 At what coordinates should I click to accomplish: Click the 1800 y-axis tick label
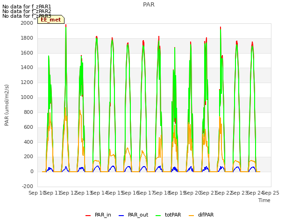(27, 38)
